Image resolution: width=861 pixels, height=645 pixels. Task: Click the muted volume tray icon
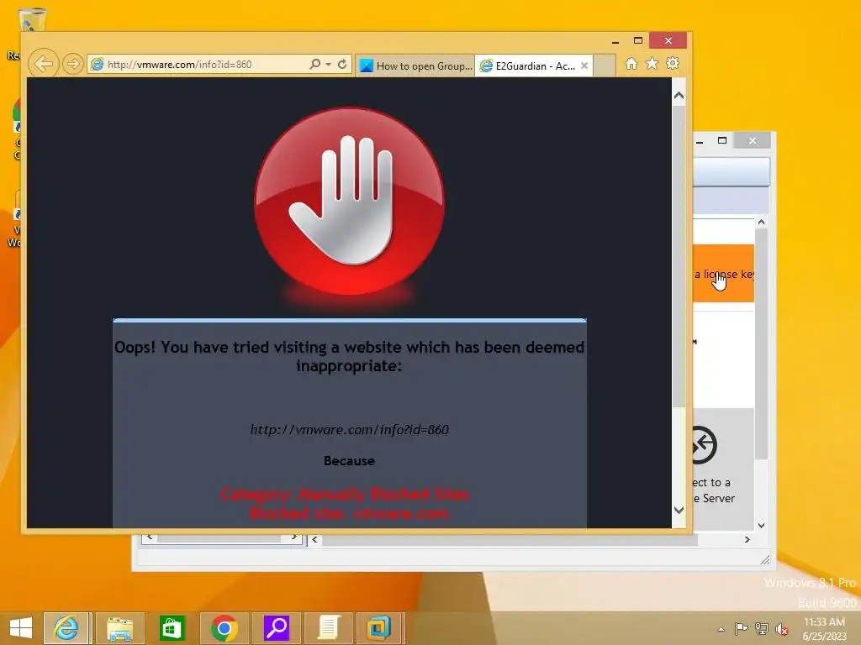point(782,628)
